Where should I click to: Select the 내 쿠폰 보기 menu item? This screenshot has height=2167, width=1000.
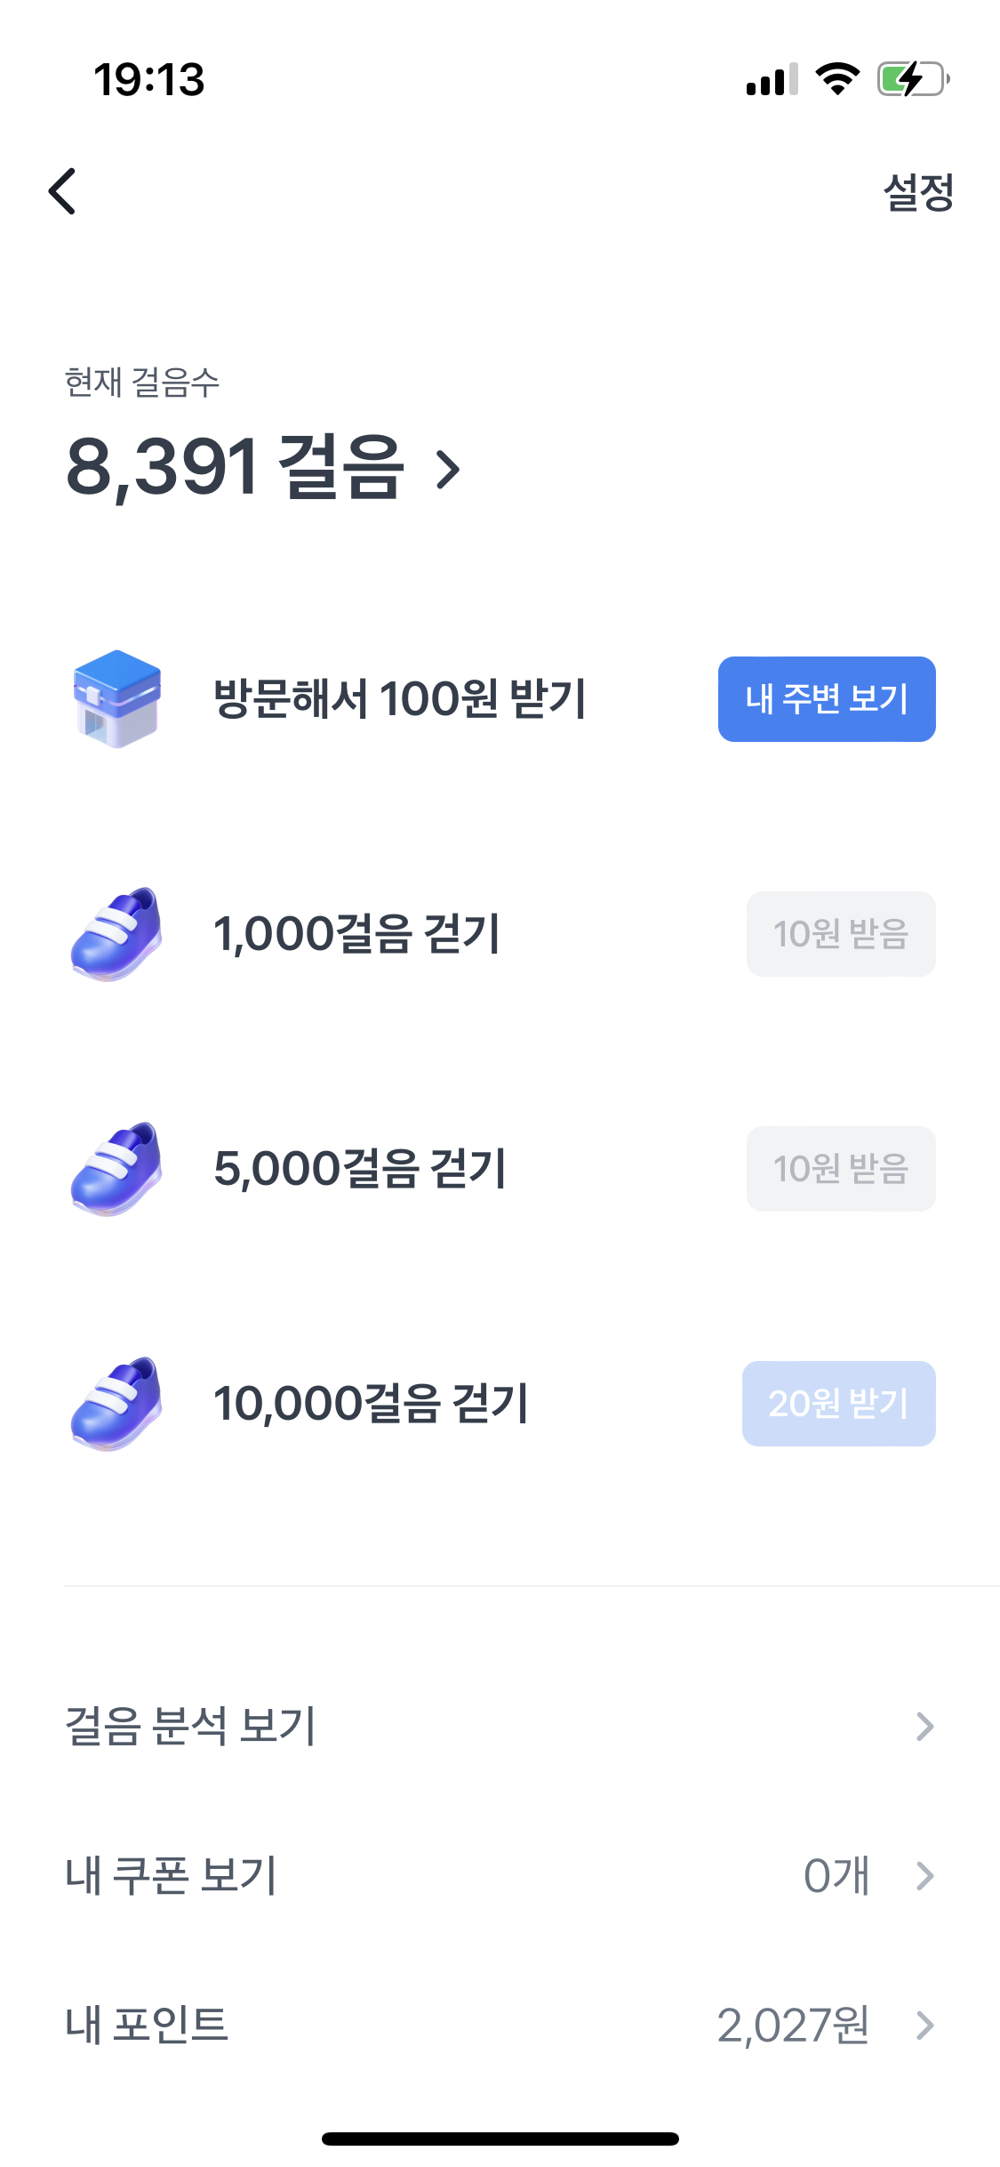pos(172,1875)
